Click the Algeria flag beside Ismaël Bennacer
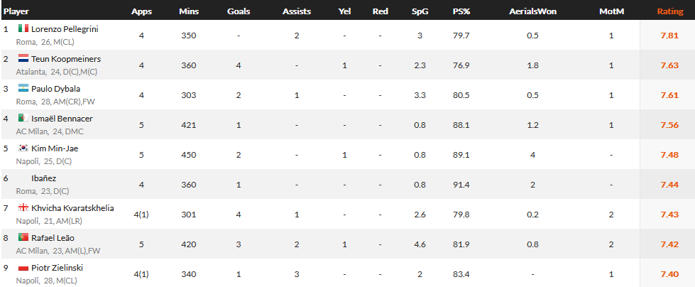Screen dimensions: 695x287 23,118
